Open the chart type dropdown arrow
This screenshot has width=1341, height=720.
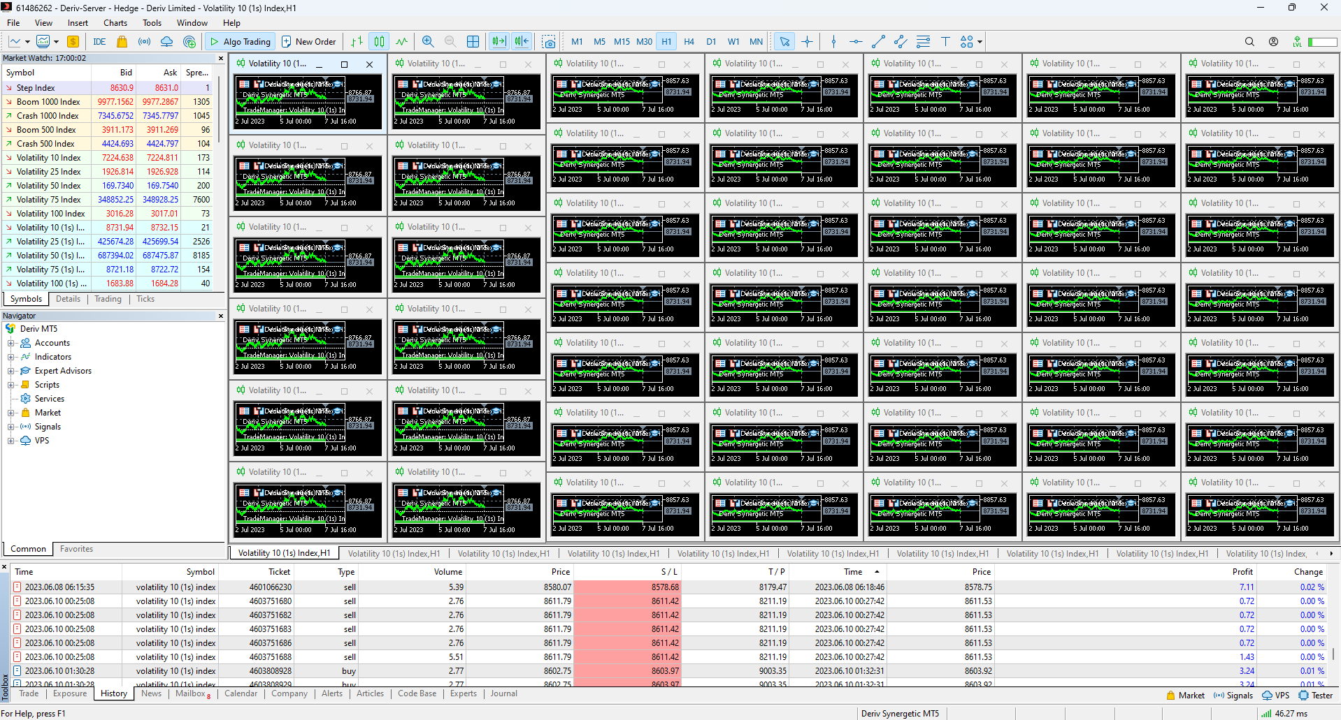[x=27, y=42]
